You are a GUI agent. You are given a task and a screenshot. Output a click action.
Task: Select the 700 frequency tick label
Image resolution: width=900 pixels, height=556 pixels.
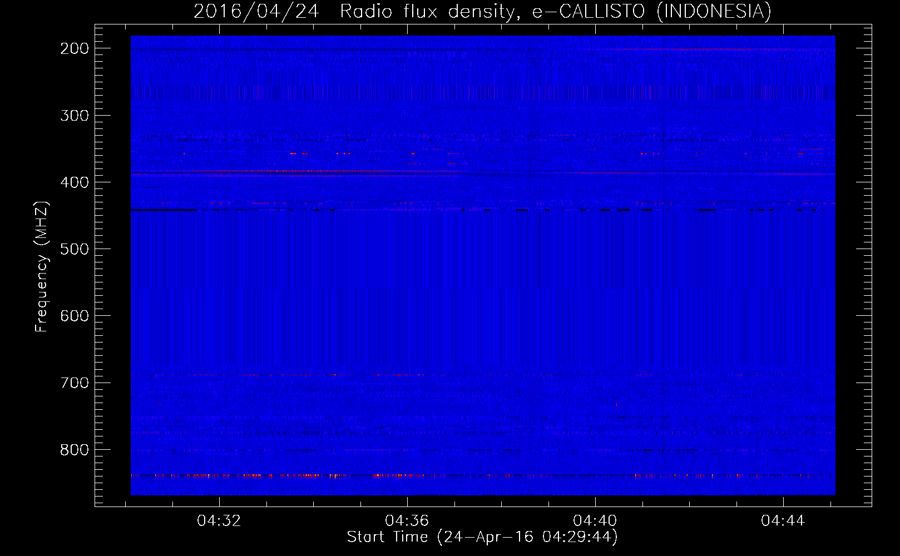pos(75,383)
